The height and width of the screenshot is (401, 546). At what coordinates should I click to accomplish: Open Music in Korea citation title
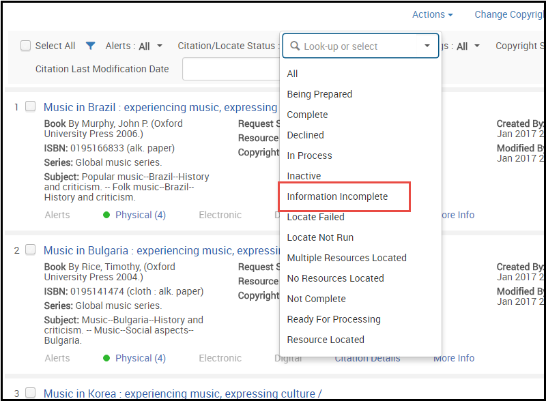tap(183, 394)
